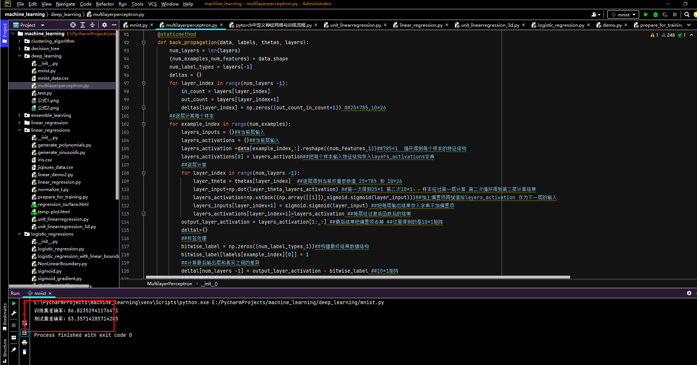This screenshot has width=697, height=365.
Task: Click MultilayerPerceptron class breadcrumb
Action: coord(169,284)
